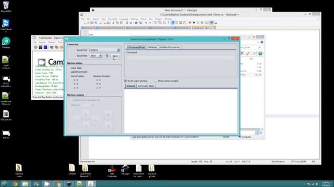Expand the Serial Port dropdown

(x=118, y=50)
